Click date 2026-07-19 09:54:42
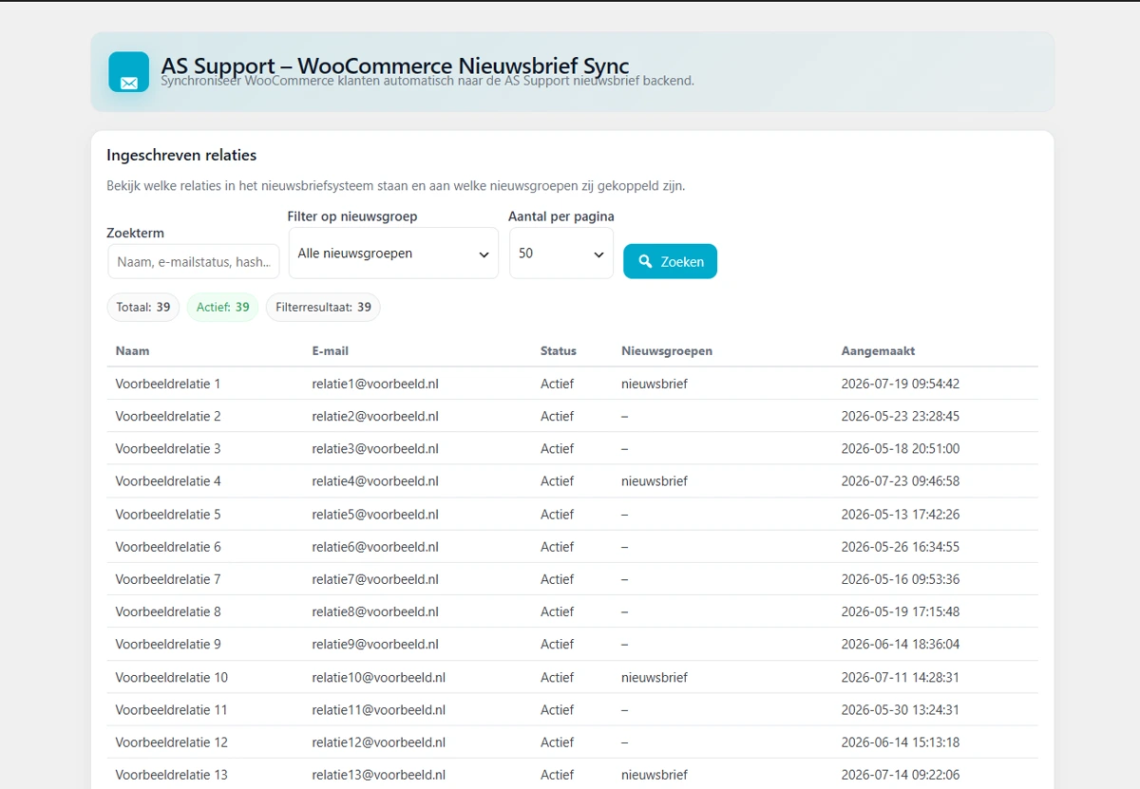The width and height of the screenshot is (1140, 789). pyautogui.click(x=901, y=384)
